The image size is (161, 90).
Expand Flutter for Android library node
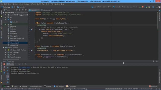[6, 57]
